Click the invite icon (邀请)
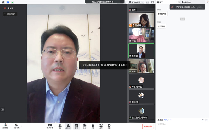 [60, 126]
